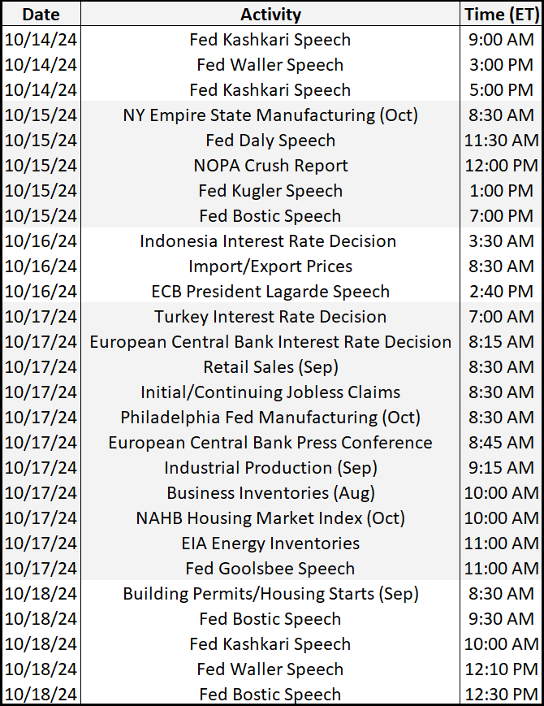The width and height of the screenshot is (544, 706).
Task: Select the Philadelphia Fed Manufacturing (Oct) cell
Action: [x=270, y=418]
